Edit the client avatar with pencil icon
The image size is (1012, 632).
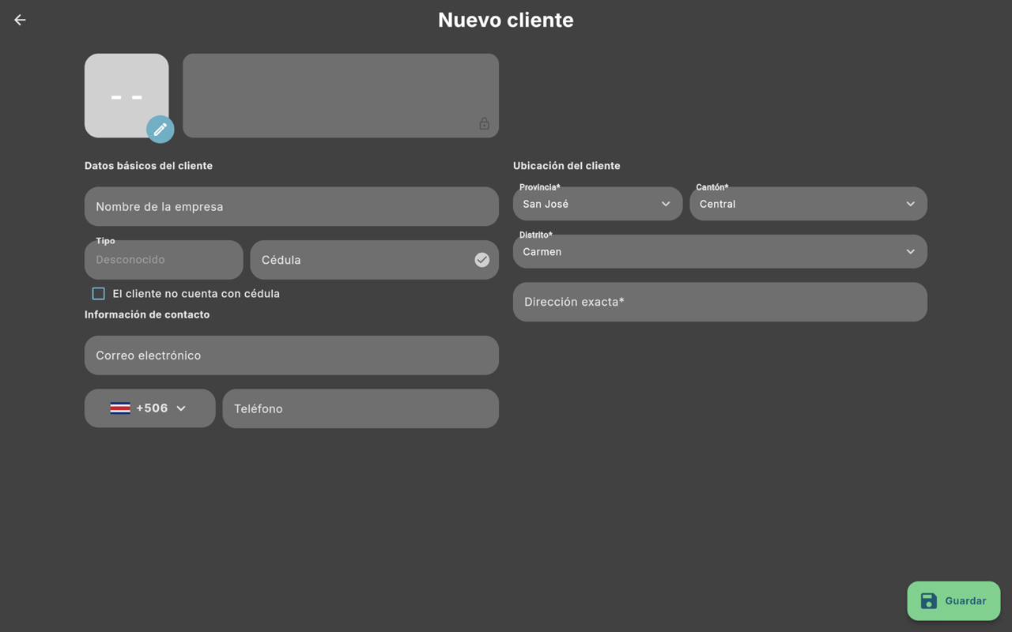click(160, 129)
